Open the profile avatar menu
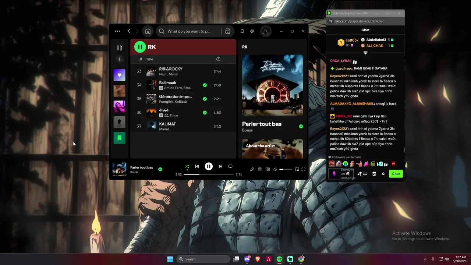This screenshot has width=471, height=265. (x=266, y=31)
